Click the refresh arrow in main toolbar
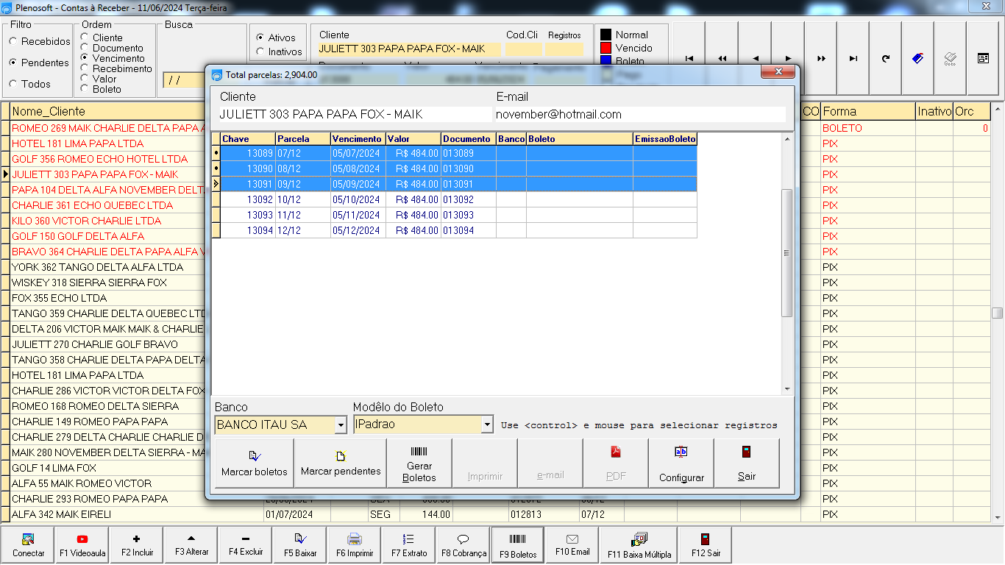The width and height of the screenshot is (1005, 565). 886,59
